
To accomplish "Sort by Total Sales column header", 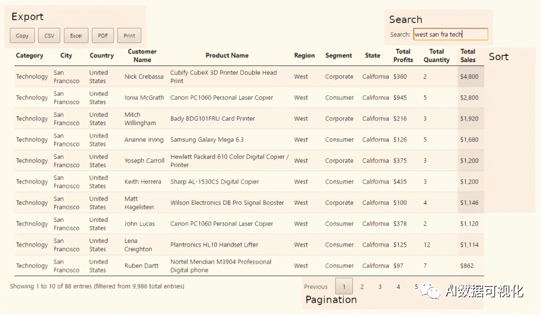I will click(x=468, y=56).
